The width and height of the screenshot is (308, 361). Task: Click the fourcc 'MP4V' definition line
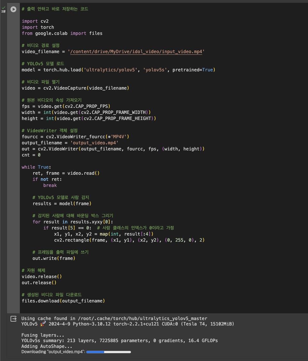pos(75,137)
